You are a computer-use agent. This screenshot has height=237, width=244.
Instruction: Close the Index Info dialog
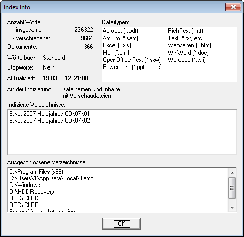233,7
